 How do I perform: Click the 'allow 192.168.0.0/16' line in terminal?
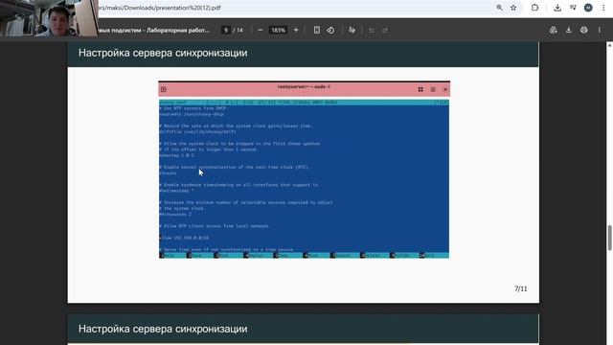[184, 238]
